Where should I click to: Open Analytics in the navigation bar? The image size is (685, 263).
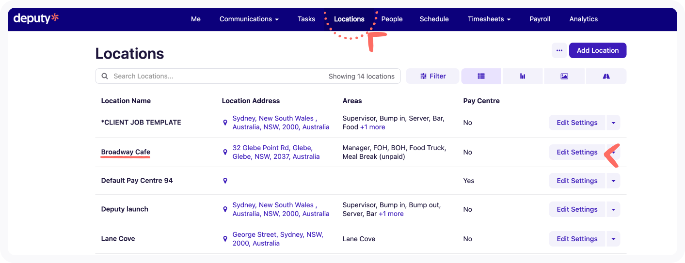583,19
